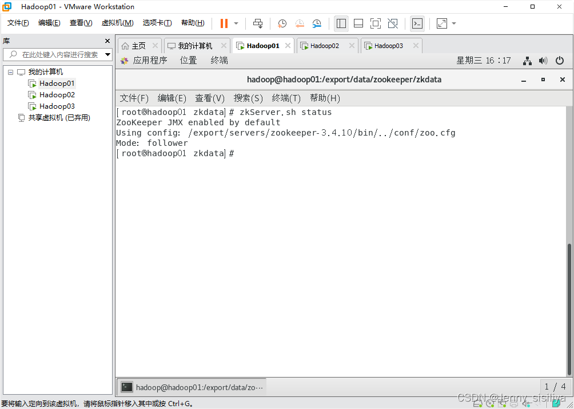Pause this virtual machine
This screenshot has width=574, height=409.
[x=224, y=23]
